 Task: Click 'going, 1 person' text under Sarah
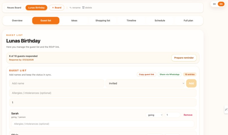coord(18,117)
